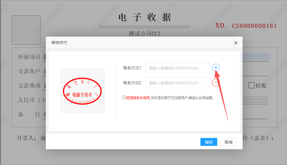Click the 电子收据 heading
This screenshot has width=287, height=165.
(x=144, y=17)
